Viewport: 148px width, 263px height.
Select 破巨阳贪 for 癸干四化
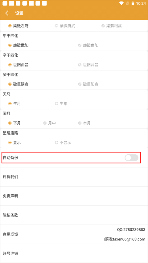88,84
